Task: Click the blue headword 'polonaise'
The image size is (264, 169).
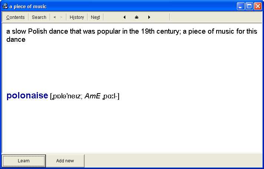Action: (x=27, y=96)
